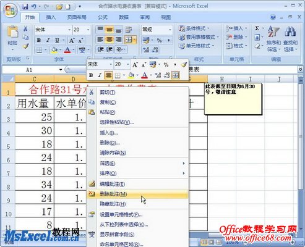Choose 清除内容(N) in context menu

coord(138,153)
